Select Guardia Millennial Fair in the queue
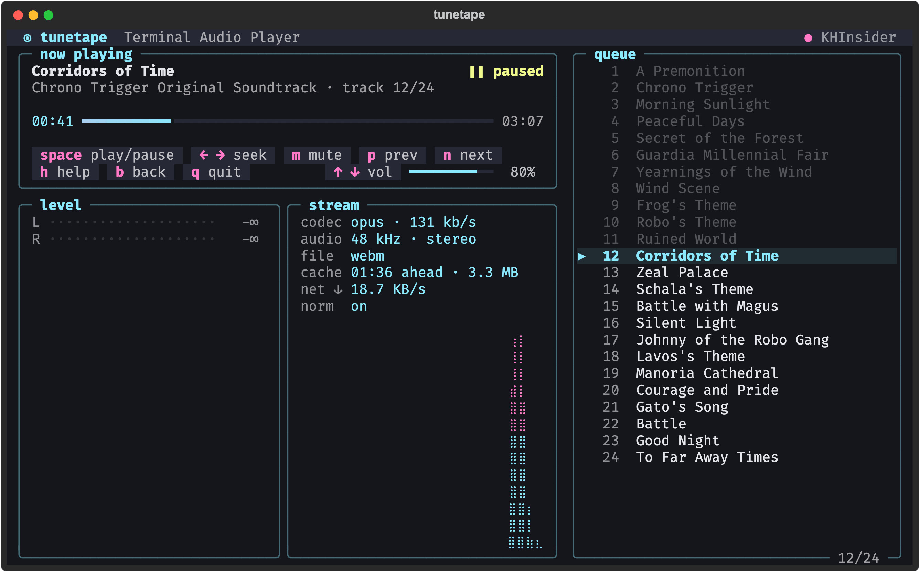Image resolution: width=920 pixels, height=572 pixels. coord(737,155)
